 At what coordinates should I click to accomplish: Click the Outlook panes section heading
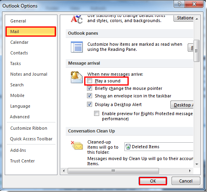83,33
